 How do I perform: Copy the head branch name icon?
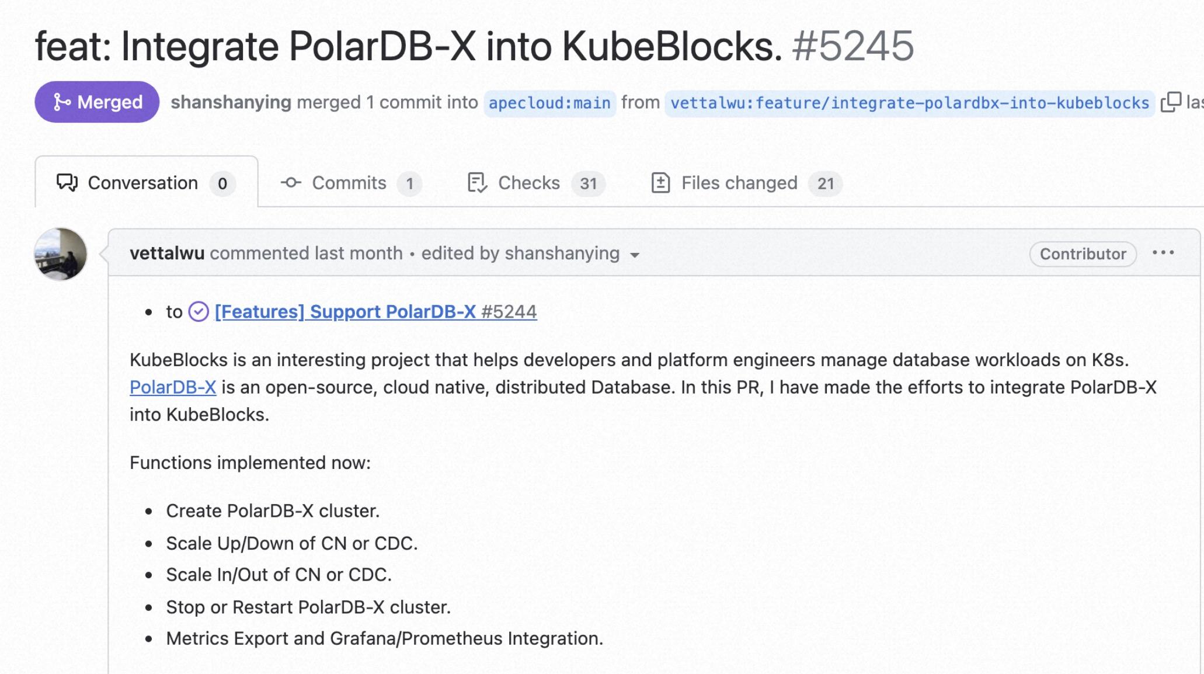(1171, 102)
